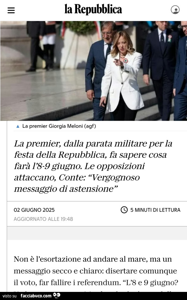
Task: Click '5 MINUTI DI LETTURA' label
Action: click(x=155, y=210)
